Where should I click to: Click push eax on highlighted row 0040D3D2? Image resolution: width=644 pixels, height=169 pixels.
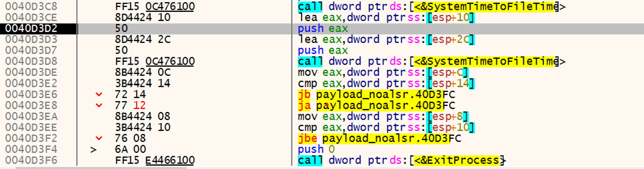click(323, 28)
